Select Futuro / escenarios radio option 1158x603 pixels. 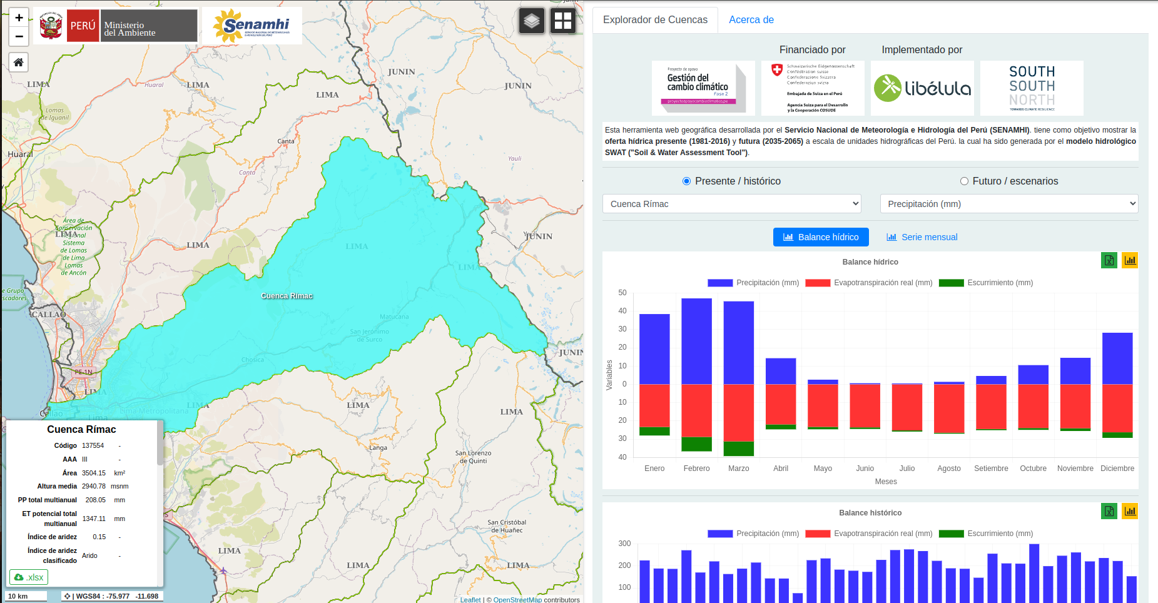(964, 181)
